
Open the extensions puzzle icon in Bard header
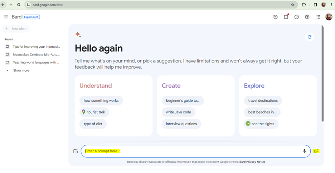(x=286, y=17)
